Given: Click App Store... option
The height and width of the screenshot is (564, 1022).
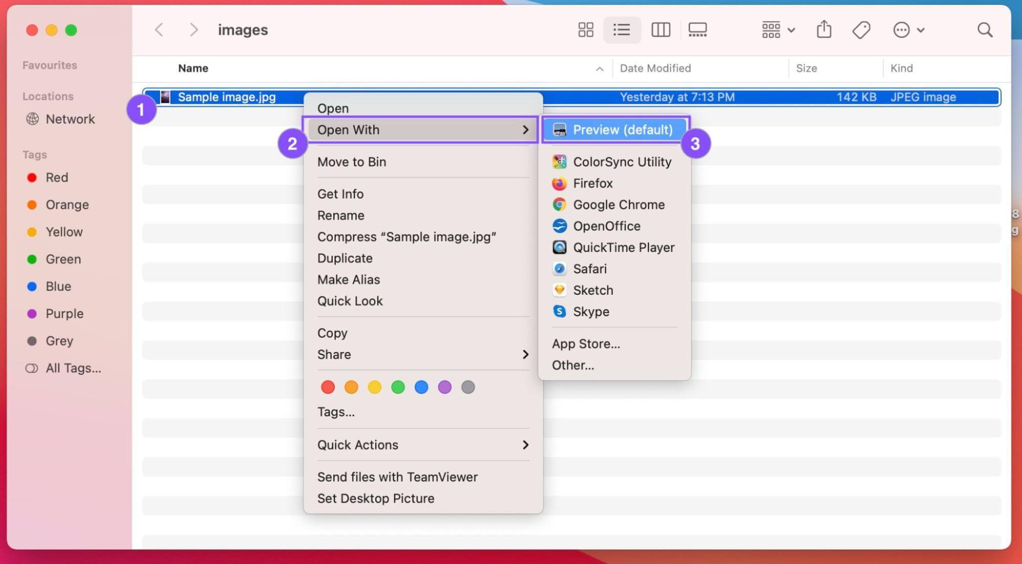Looking at the screenshot, I should [585, 344].
